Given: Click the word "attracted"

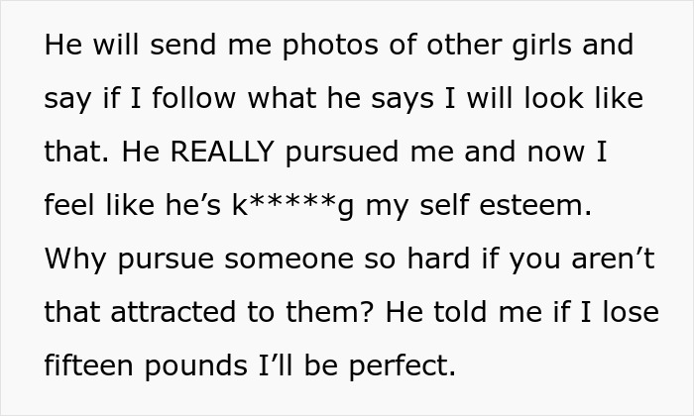Looking at the screenshot, I should [173, 312].
